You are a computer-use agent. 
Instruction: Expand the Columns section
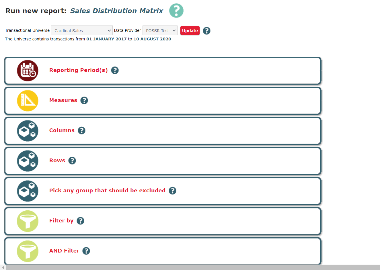tap(62, 130)
